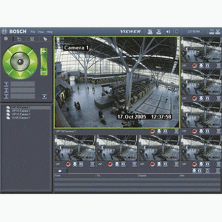Open the File menu
Viewport: 222px width, 222px height.
[x=33, y=32]
